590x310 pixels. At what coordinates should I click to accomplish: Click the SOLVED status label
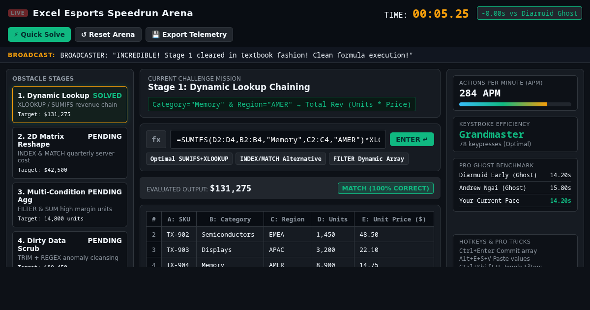[x=107, y=95]
